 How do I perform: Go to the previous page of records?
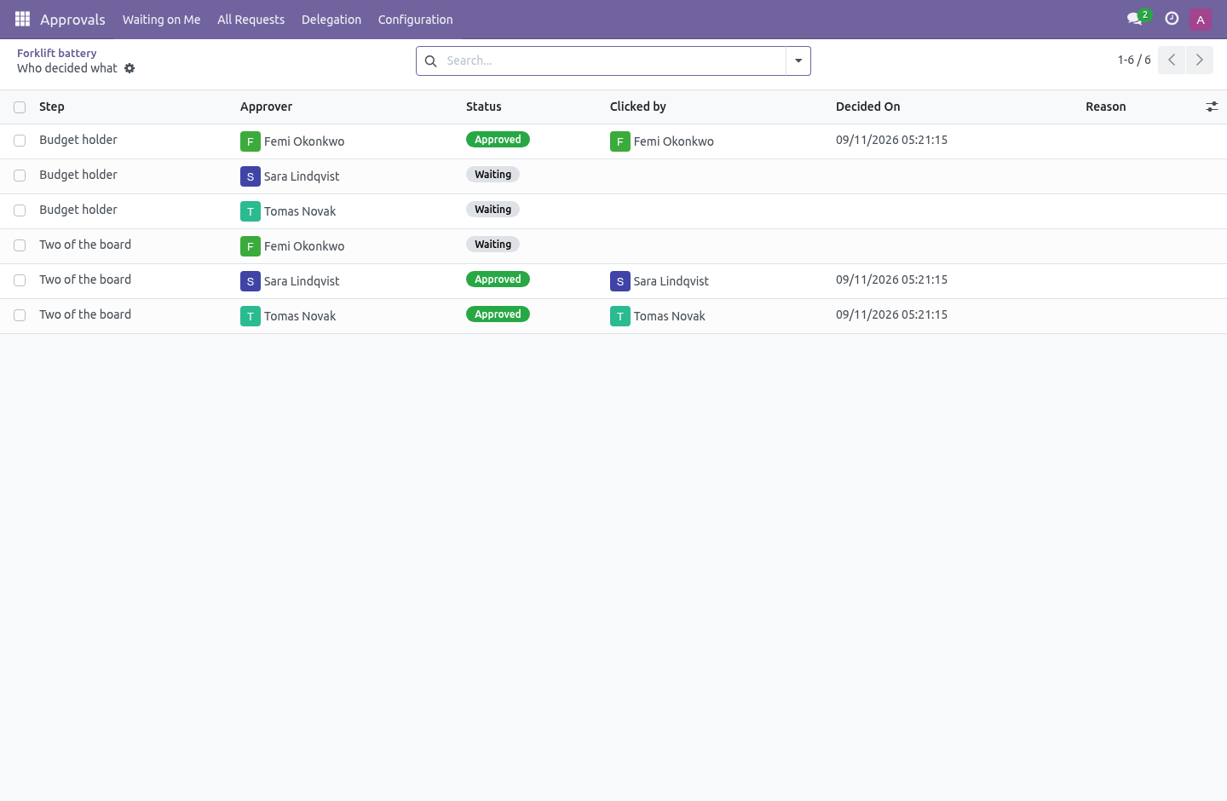click(1172, 61)
